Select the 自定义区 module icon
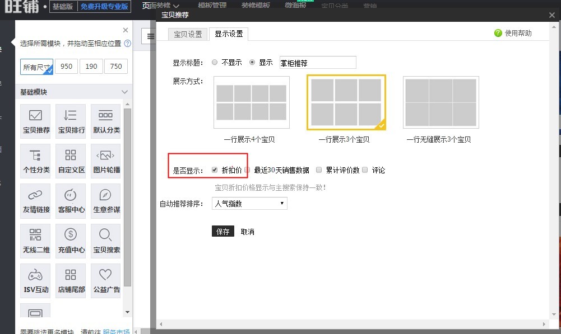561x334 pixels. click(x=71, y=161)
